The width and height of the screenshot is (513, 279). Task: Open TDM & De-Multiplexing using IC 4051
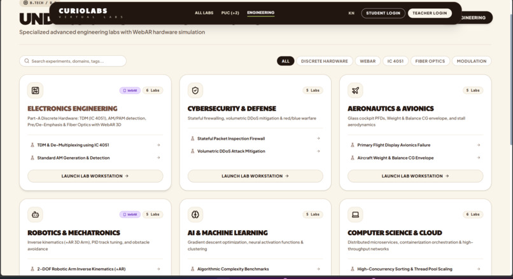tap(95, 145)
